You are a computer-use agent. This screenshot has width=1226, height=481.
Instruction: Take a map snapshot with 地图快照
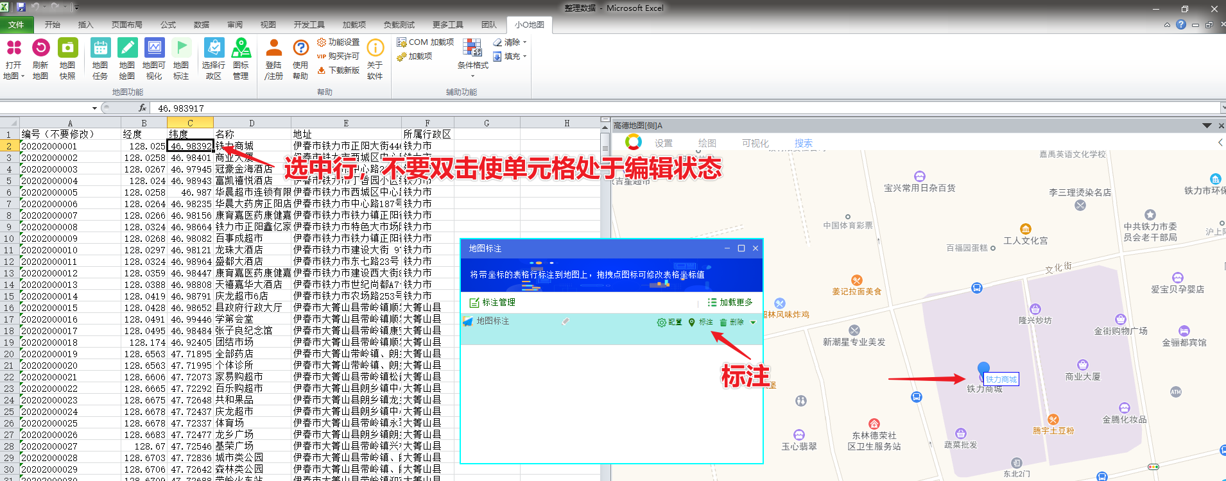67,59
